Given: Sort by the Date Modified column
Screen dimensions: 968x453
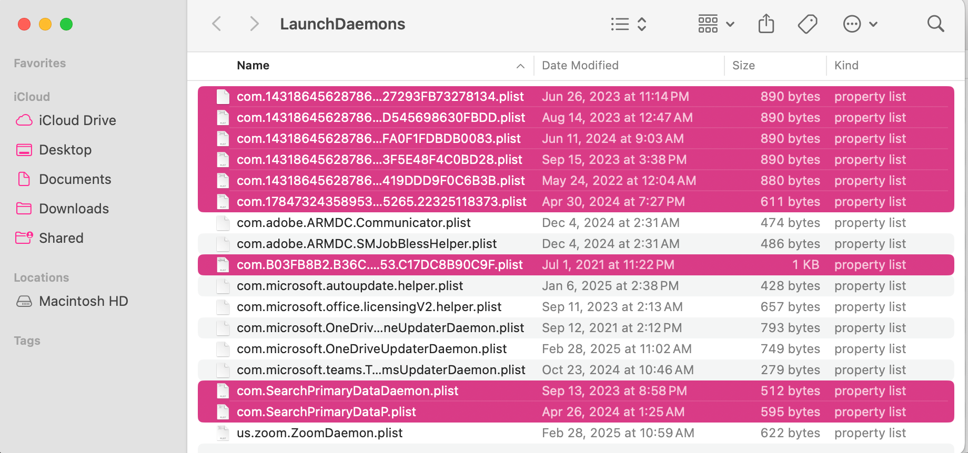Looking at the screenshot, I should pyautogui.click(x=580, y=66).
